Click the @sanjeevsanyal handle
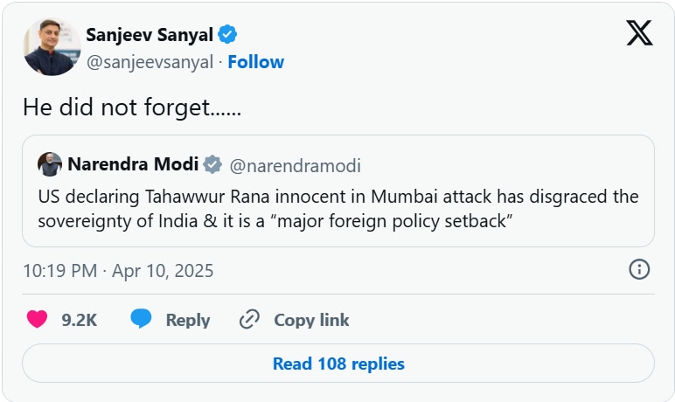Viewport: 675px width, 402px height. [x=150, y=62]
